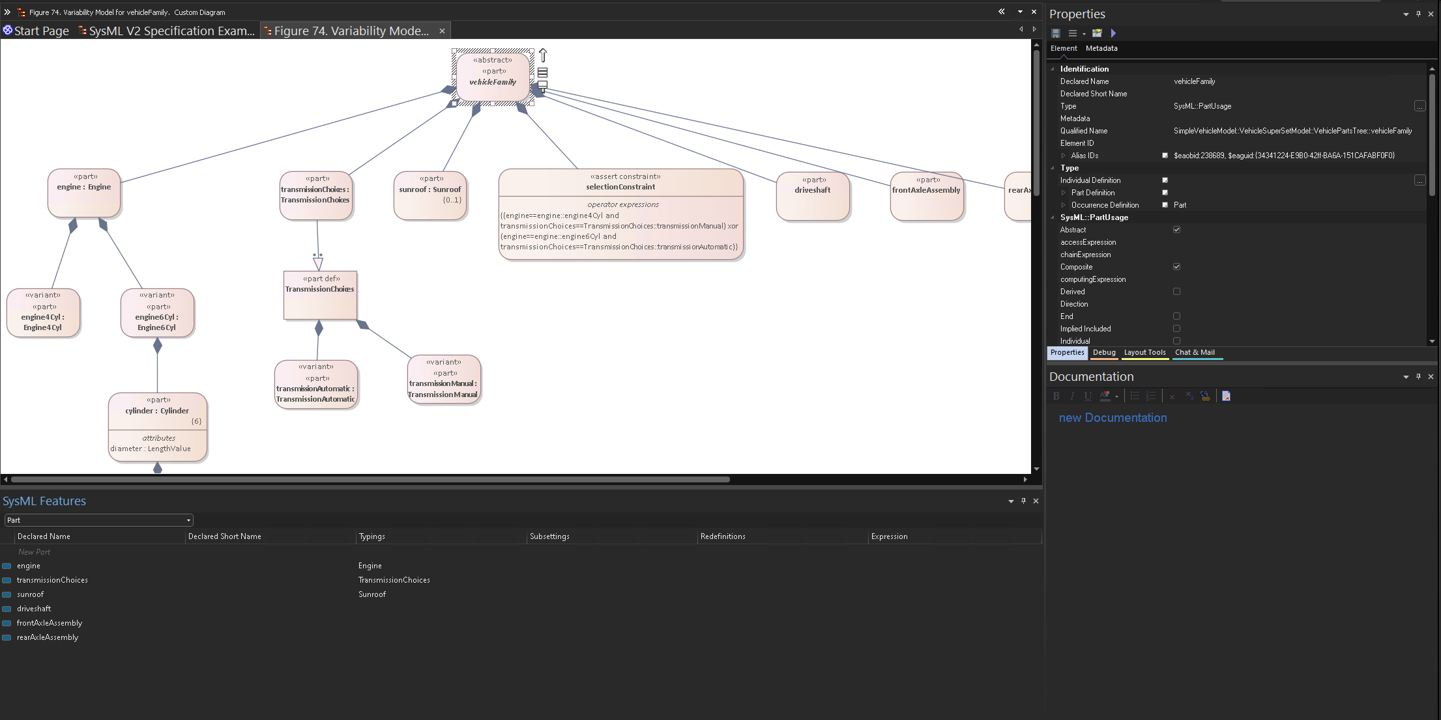
Task: Open the hamburger menu in Properties panel
Action: click(1071, 33)
